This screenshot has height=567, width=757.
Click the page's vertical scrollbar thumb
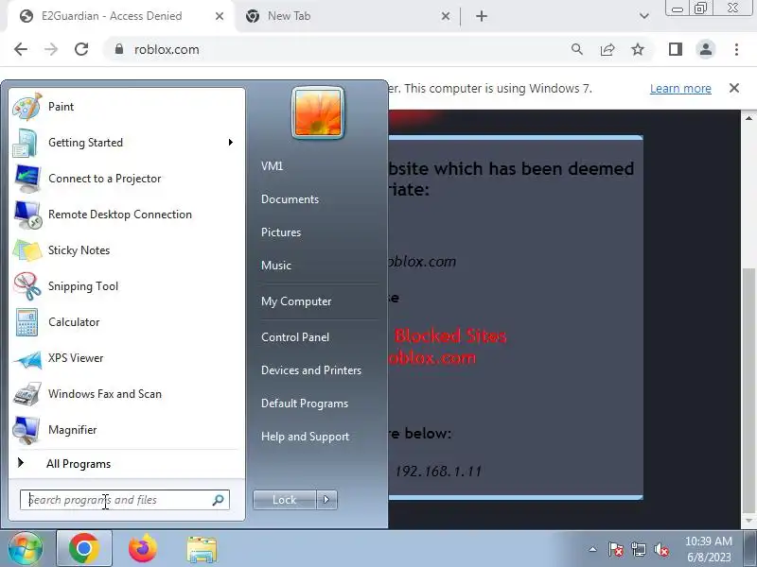tap(748, 389)
